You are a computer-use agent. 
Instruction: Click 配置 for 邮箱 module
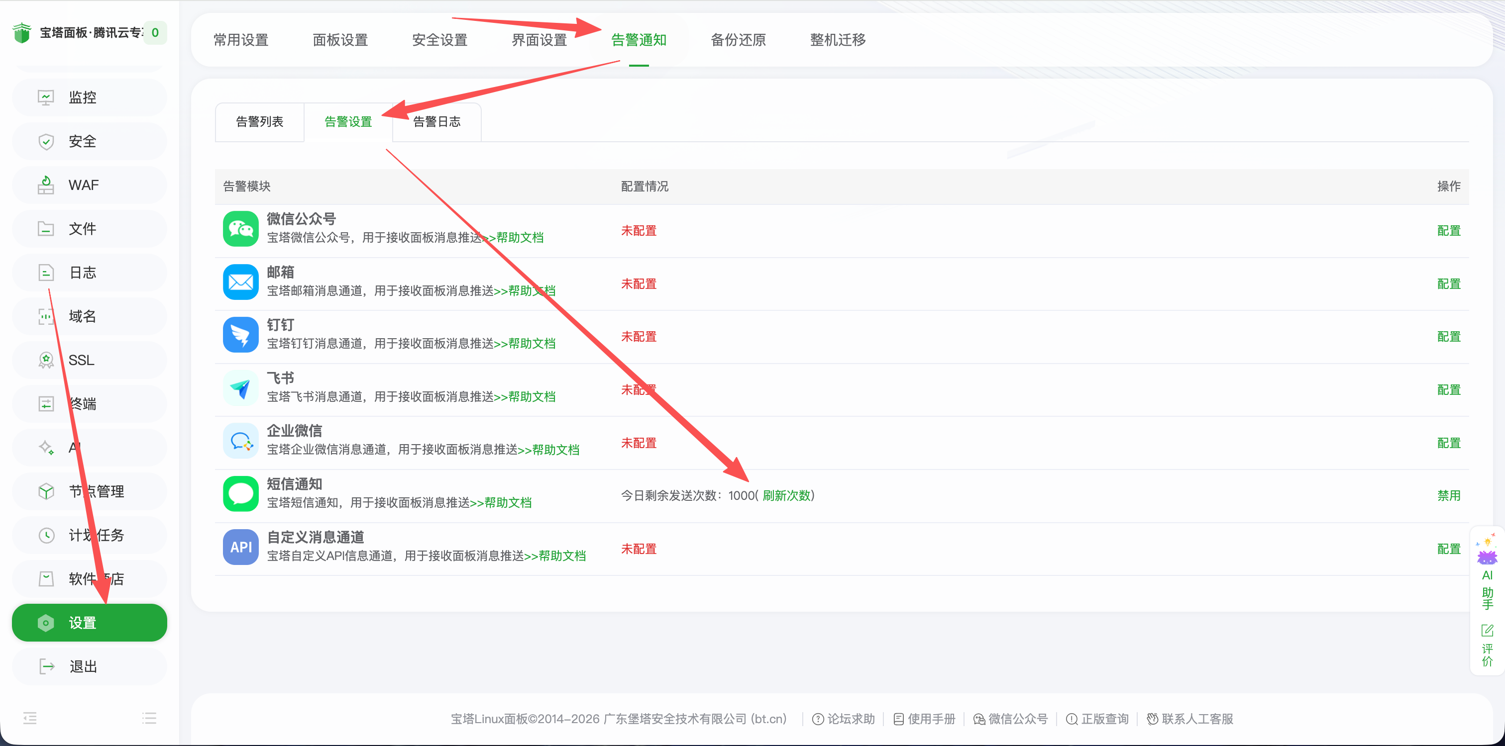coord(1448,283)
